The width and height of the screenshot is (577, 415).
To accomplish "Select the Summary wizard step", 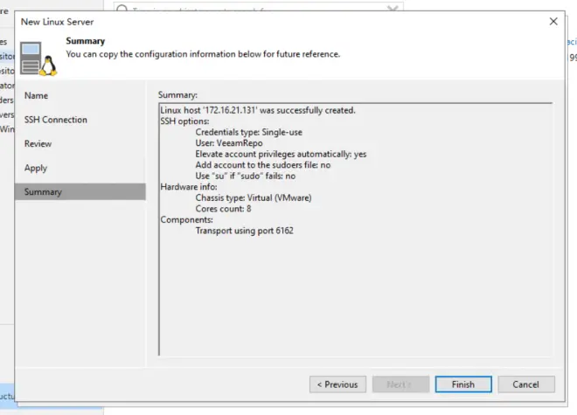I will point(80,191).
